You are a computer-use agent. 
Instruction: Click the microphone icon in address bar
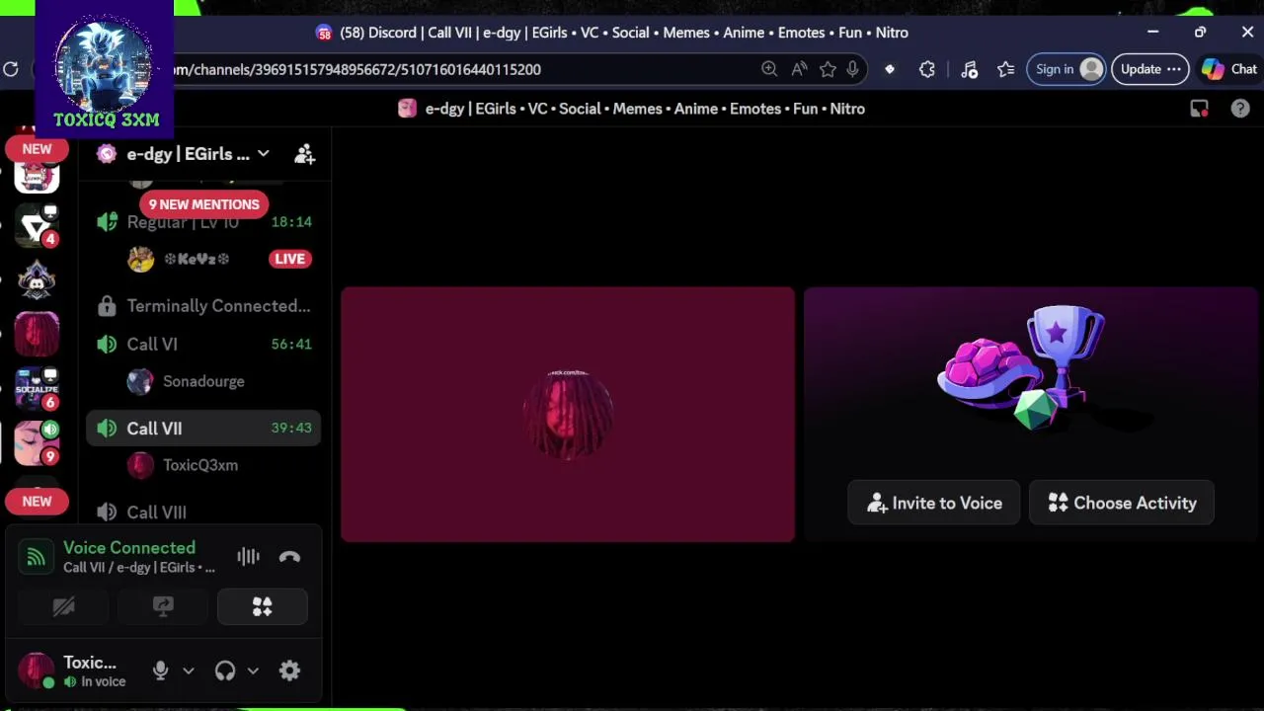852,69
